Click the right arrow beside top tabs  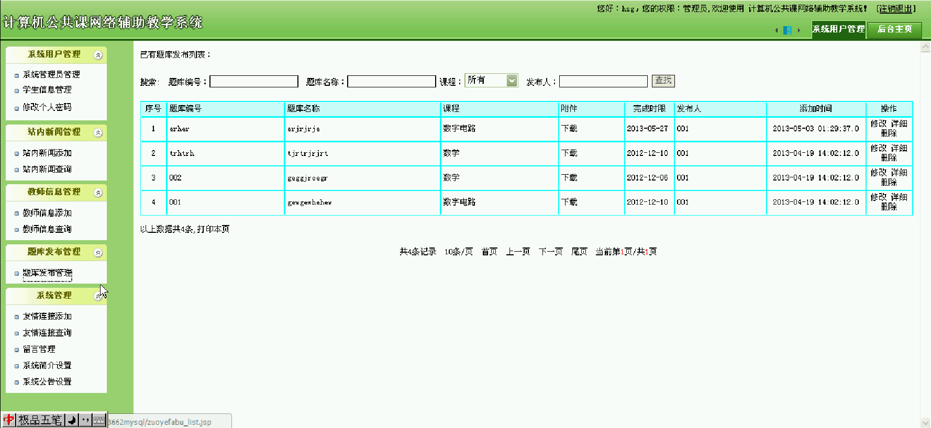(x=799, y=30)
